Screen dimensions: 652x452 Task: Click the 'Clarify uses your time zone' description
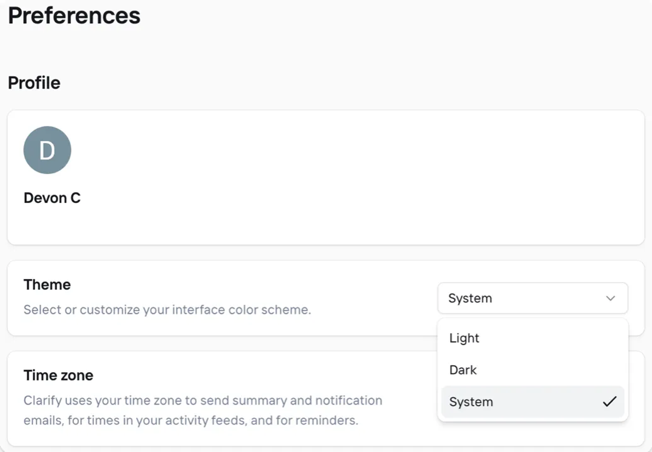point(203,410)
